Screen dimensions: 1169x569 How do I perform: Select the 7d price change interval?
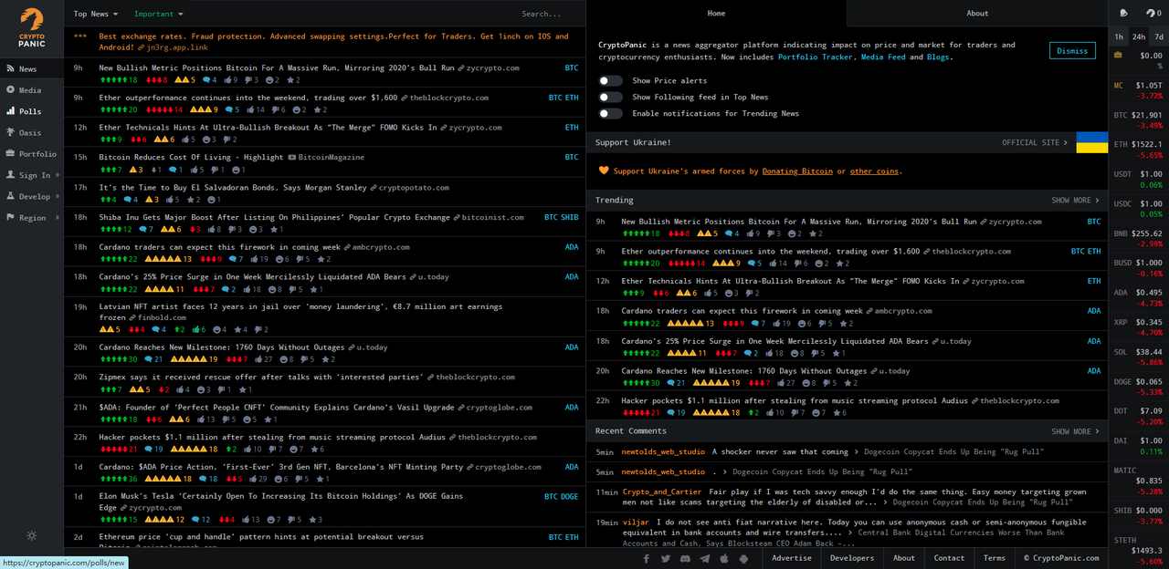point(1158,36)
